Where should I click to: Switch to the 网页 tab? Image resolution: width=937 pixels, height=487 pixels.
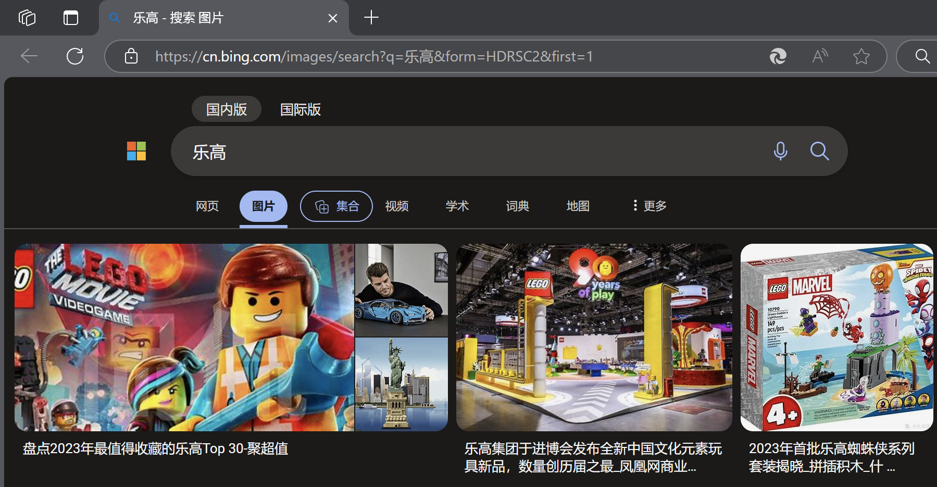tap(207, 206)
